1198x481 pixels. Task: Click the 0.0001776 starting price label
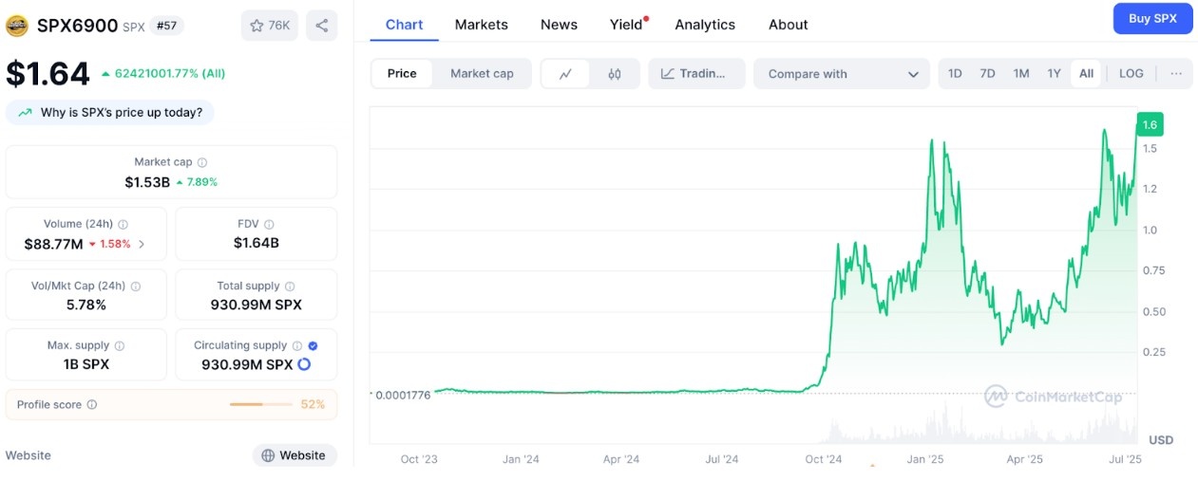click(x=403, y=395)
